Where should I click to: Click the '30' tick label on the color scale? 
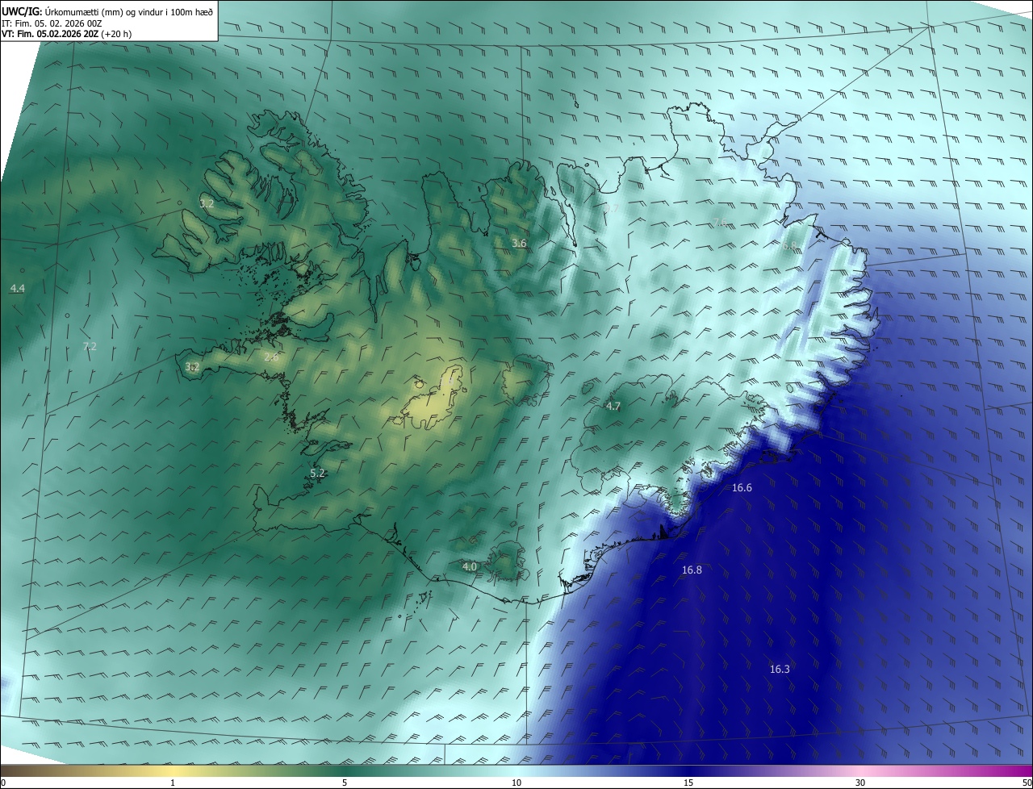[x=860, y=783]
